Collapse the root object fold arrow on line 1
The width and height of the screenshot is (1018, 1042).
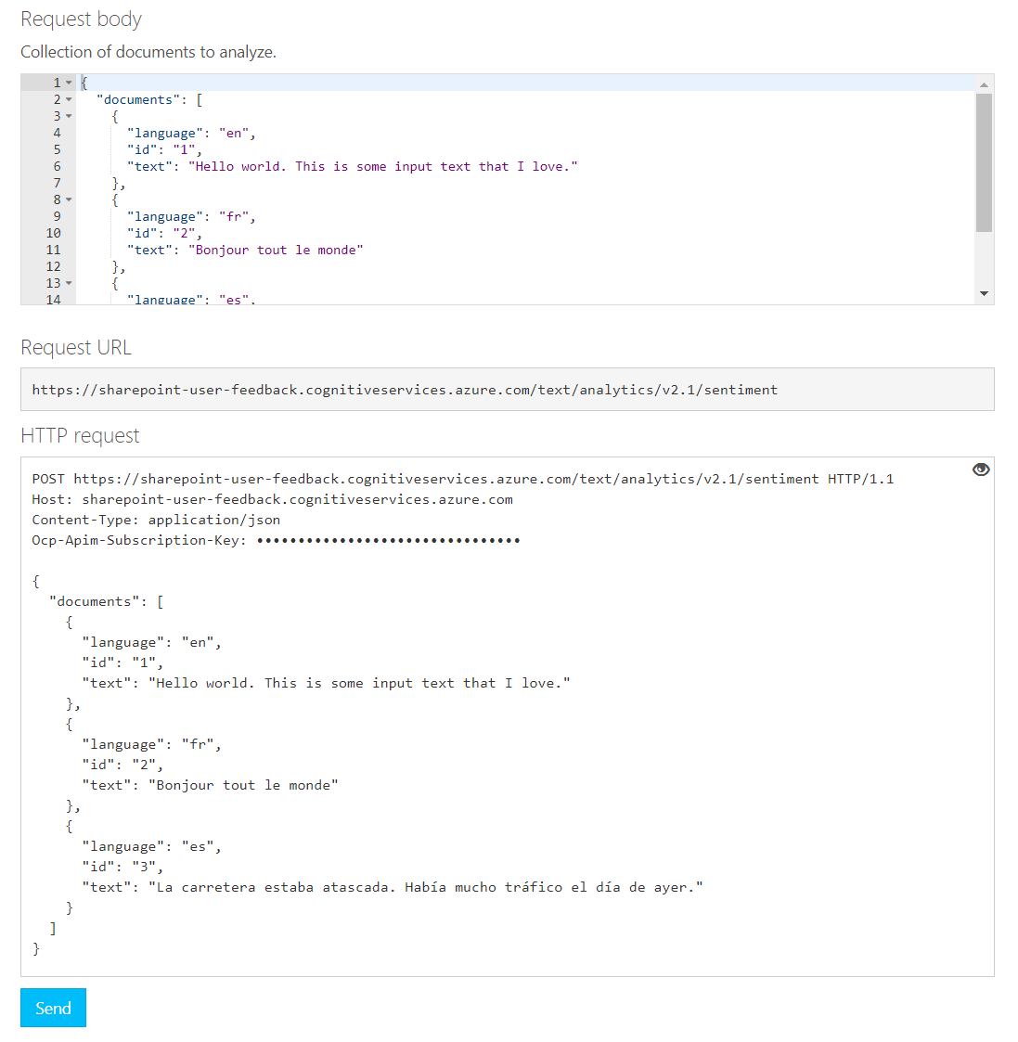point(69,83)
